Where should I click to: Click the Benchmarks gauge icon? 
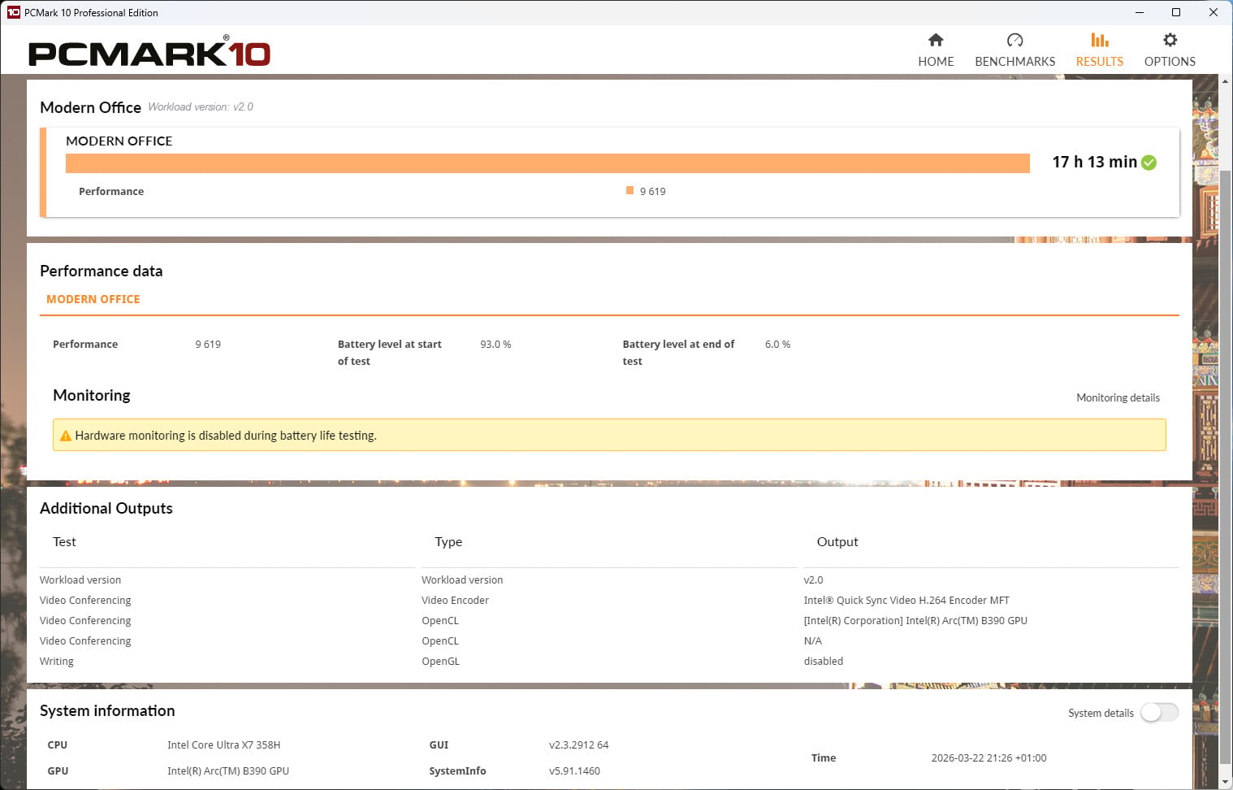point(1015,40)
